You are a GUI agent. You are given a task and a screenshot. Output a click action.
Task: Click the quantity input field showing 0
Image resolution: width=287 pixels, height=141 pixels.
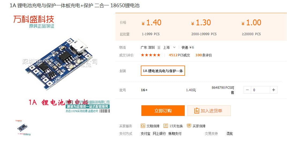pyautogui.click(x=260, y=90)
